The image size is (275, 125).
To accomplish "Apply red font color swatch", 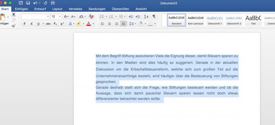I will click(89, 24).
